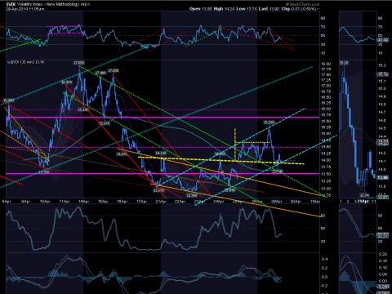Click the 1May date on the time axis

pos(315,202)
